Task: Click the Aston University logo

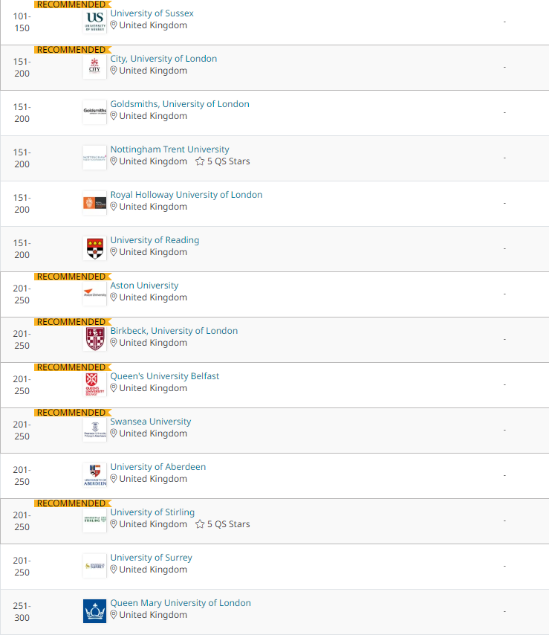Action: 94,293
